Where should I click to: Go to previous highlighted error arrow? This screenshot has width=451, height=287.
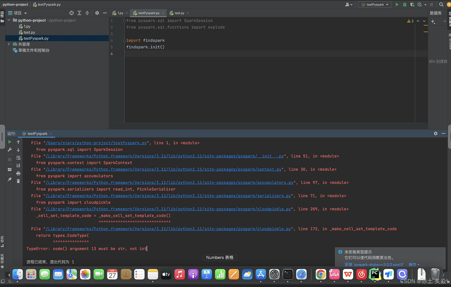click(418, 21)
